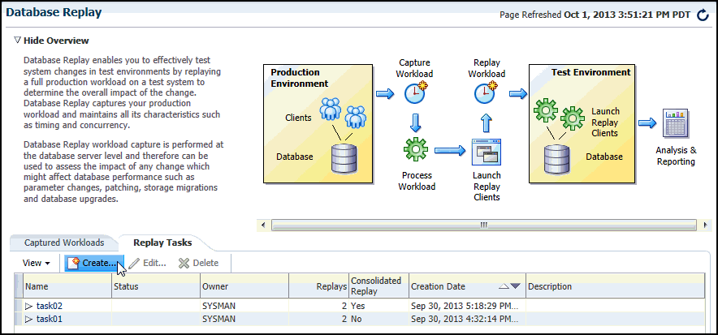
Task: Switch to Captured Workloads tab
Action: pyautogui.click(x=64, y=243)
